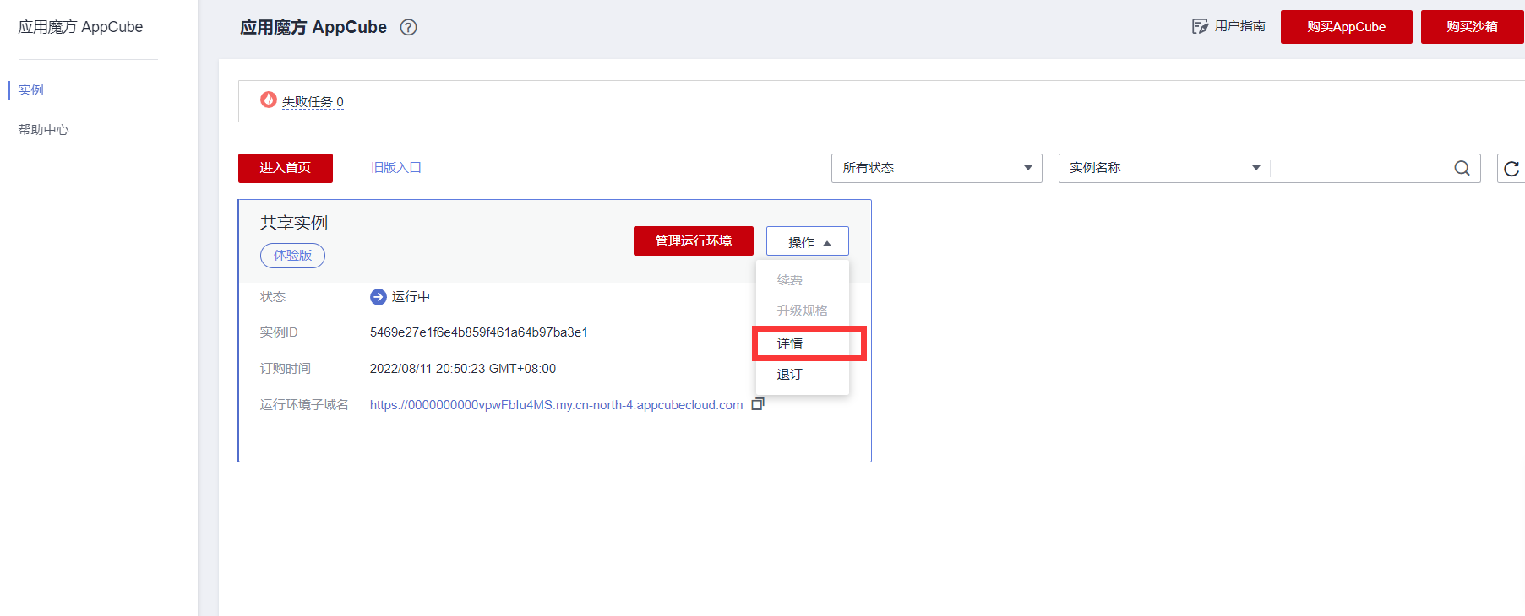This screenshot has height=616, width=1525.
Task: Collapse the 操作 dropdown button
Action: 808,241
